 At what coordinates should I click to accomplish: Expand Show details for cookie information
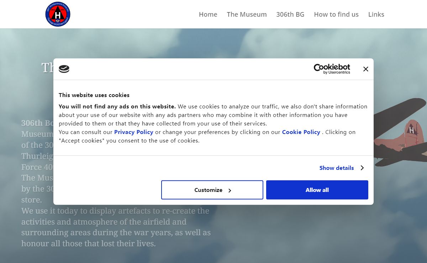[x=336, y=168]
